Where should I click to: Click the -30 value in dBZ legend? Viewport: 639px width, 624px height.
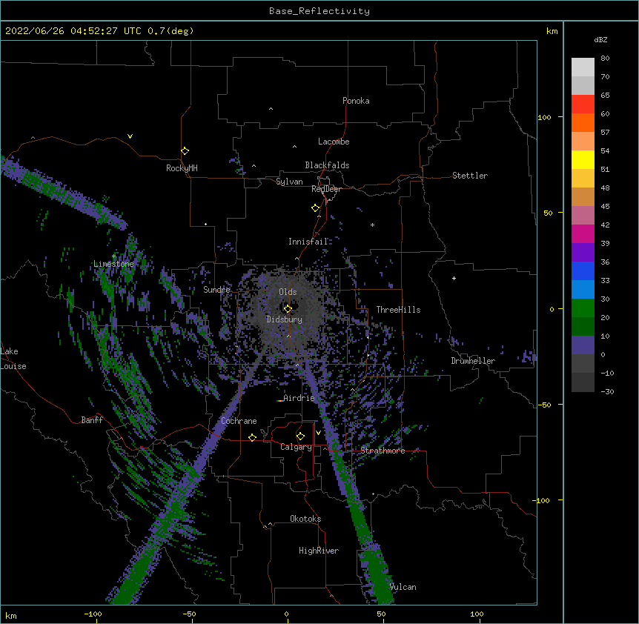click(607, 391)
